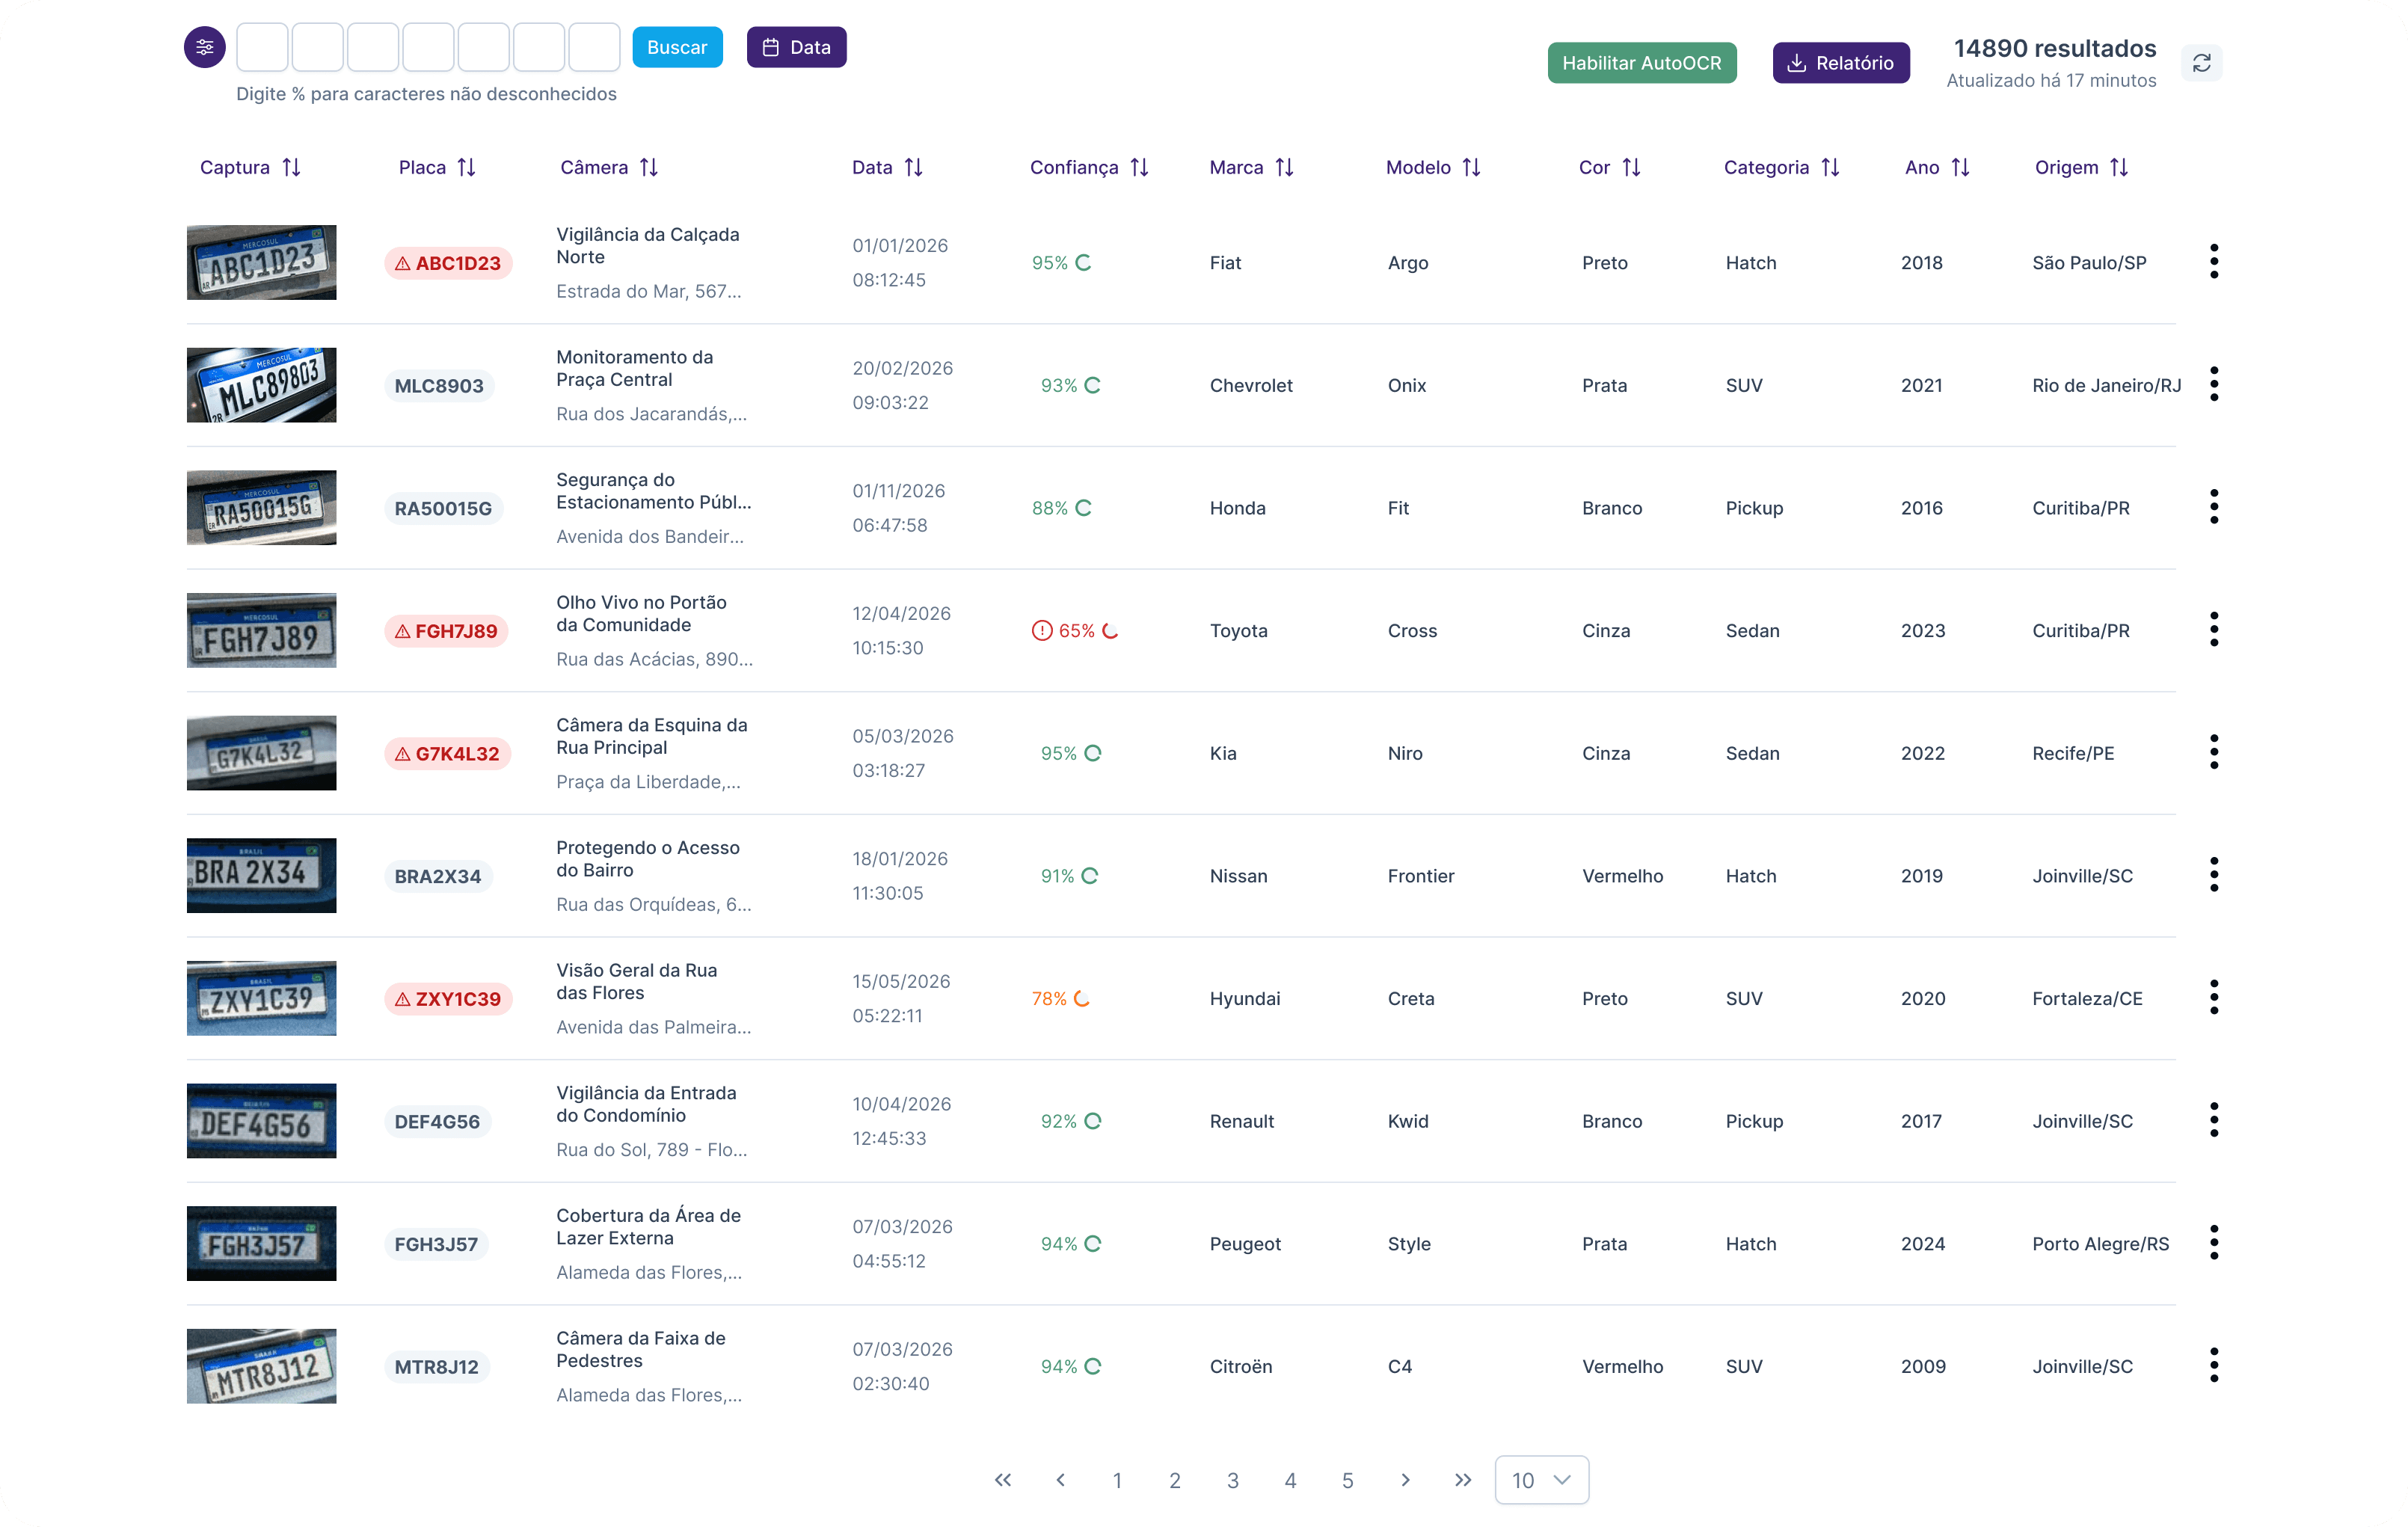Download the Relatório report
The height and width of the screenshot is (1527, 2408).
pos(1840,63)
